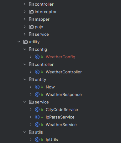Viewport: 121px width, 143px height.
Task: Select the WeatherController class name
Action: 64,72
